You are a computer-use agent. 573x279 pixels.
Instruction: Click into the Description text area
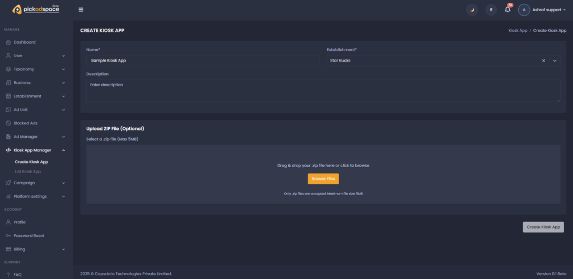coord(323,90)
